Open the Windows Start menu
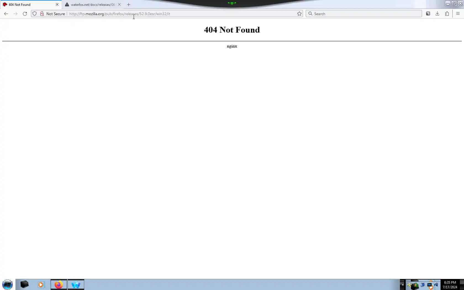Image resolution: width=464 pixels, height=290 pixels. pos(7,284)
